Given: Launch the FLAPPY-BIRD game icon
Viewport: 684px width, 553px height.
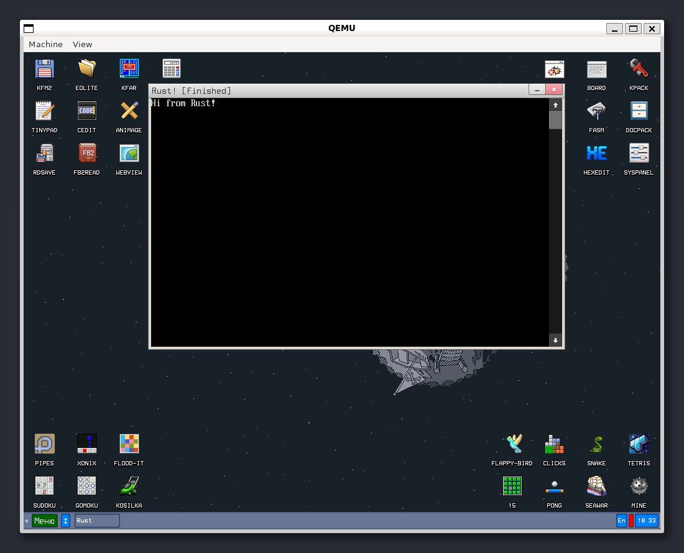Looking at the screenshot, I should [512, 444].
